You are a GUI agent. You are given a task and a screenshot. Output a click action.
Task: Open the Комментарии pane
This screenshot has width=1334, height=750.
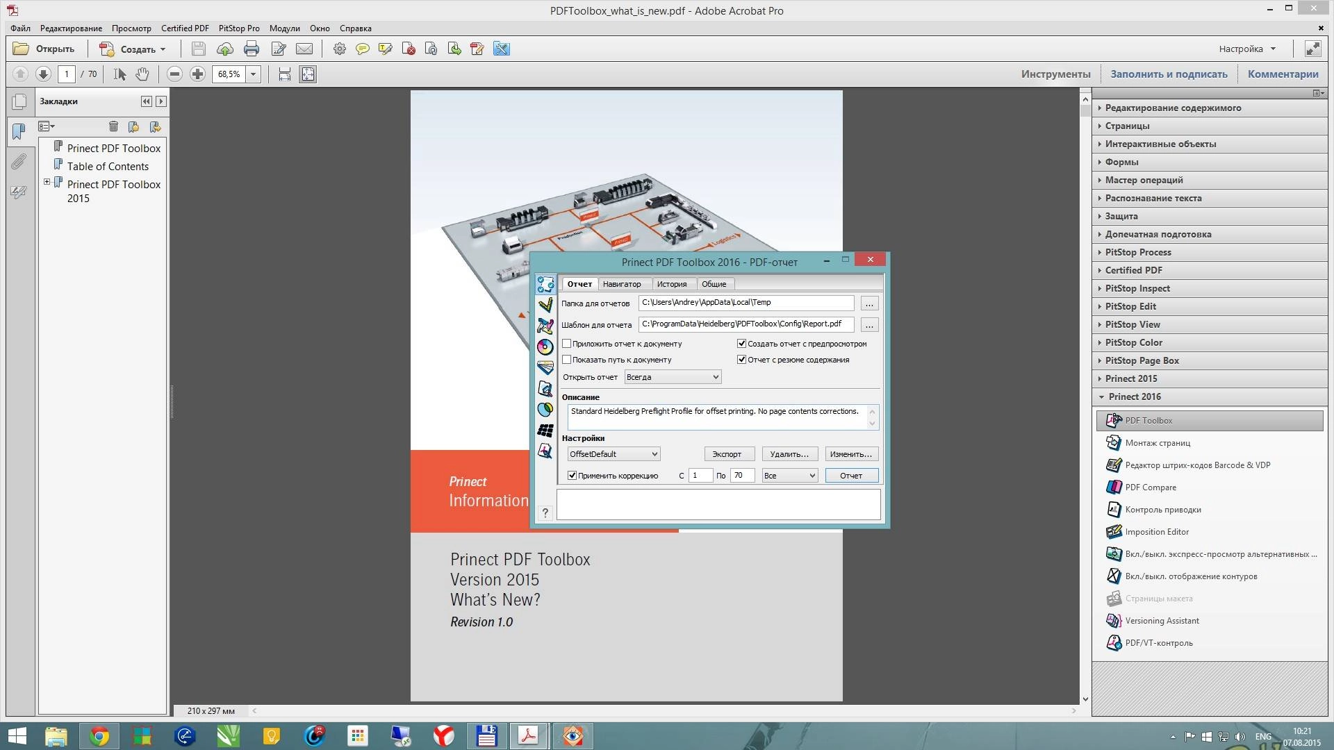[1283, 74]
